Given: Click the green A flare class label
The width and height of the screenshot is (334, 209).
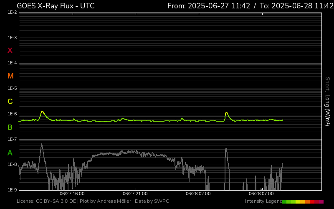Looking at the screenshot, I should [x=10, y=153].
